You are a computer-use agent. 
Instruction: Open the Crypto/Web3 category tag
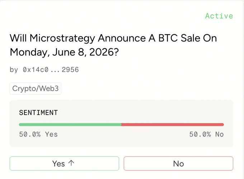(x=36, y=88)
